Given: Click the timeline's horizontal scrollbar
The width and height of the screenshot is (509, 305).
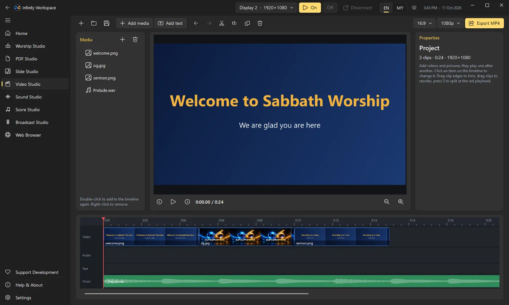Looking at the screenshot, I should 196,293.
